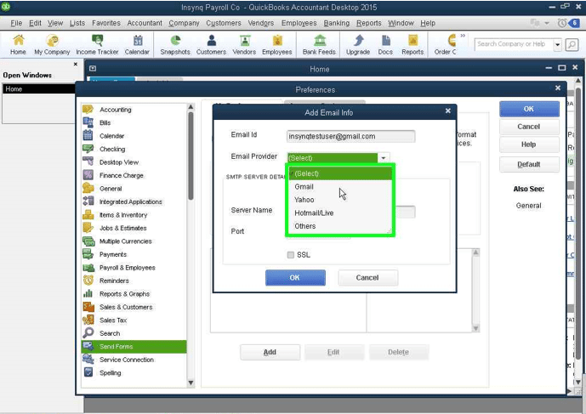This screenshot has width=586, height=414.
Task: Open Docs toolbar icon
Action: click(x=385, y=44)
